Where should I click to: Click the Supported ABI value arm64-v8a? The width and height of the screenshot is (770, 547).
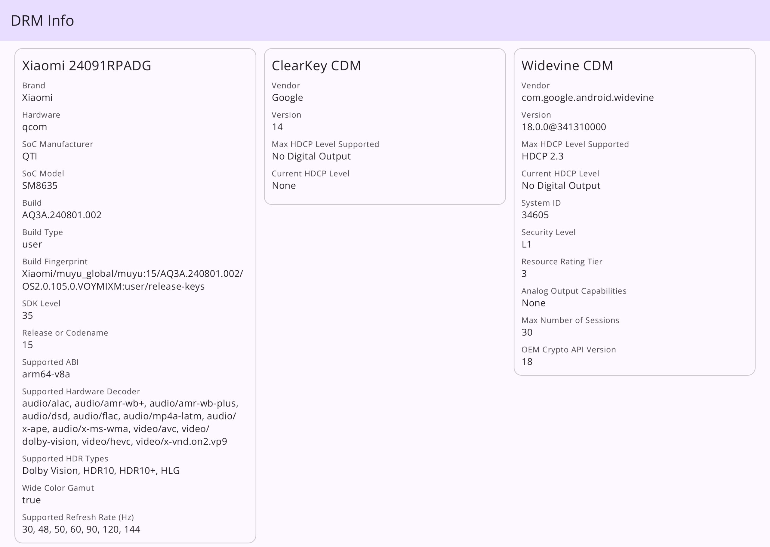pos(46,374)
